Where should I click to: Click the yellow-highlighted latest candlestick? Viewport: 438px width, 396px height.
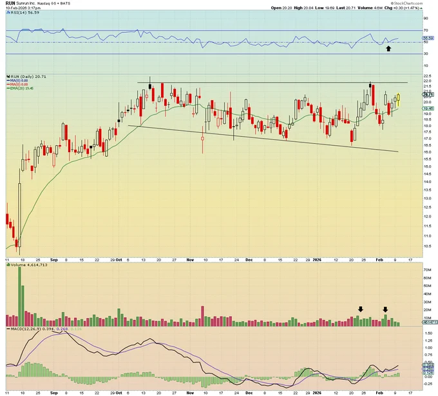[x=398, y=98]
